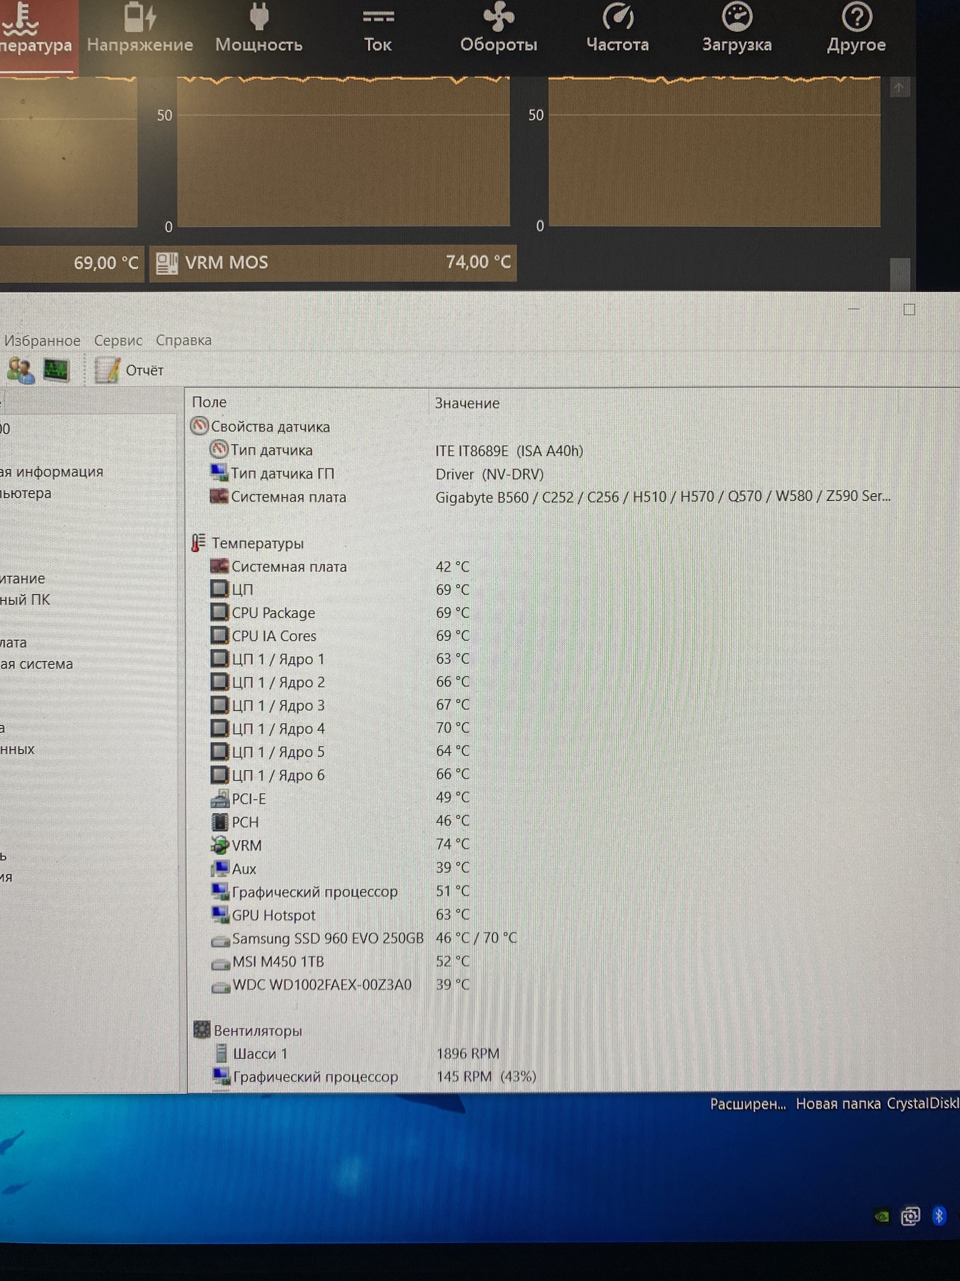The image size is (960, 1281).
Task: Switch to the Частота tab
Action: [x=617, y=29]
